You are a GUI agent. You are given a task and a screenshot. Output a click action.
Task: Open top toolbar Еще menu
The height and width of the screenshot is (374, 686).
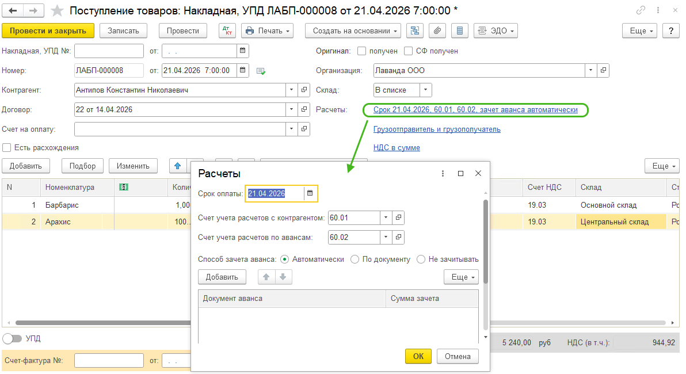click(x=639, y=30)
